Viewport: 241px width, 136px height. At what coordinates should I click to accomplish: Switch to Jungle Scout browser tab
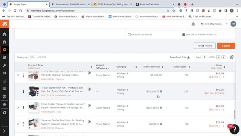coord(29,4)
